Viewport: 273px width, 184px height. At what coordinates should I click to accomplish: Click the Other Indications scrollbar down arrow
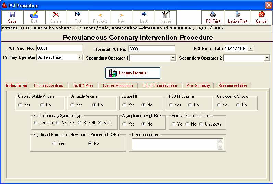pyautogui.click(x=220, y=147)
